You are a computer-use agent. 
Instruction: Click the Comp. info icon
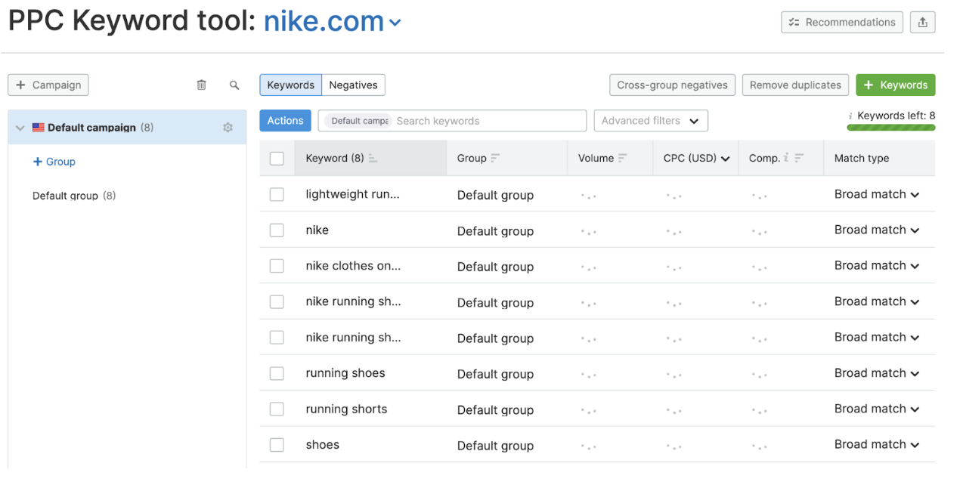[786, 158]
